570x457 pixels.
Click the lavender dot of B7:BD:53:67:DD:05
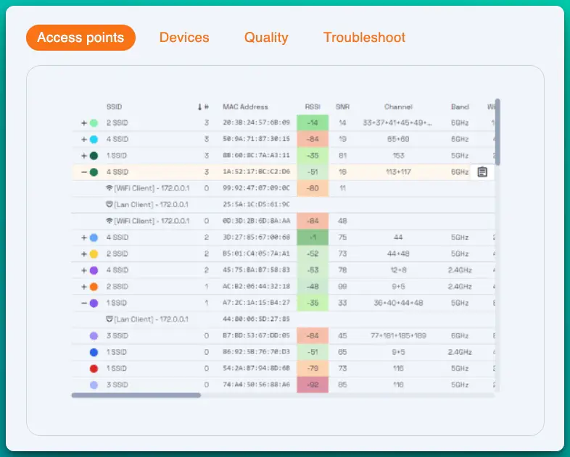94,336
